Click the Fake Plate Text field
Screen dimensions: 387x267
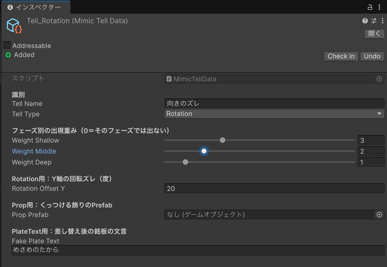[198, 250]
